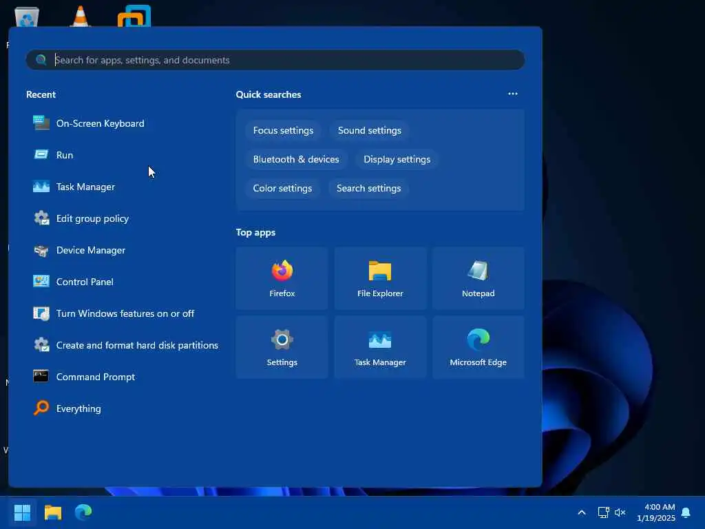This screenshot has width=705, height=529.
Task: Open the clock and date in taskbar
Action: click(x=655, y=512)
